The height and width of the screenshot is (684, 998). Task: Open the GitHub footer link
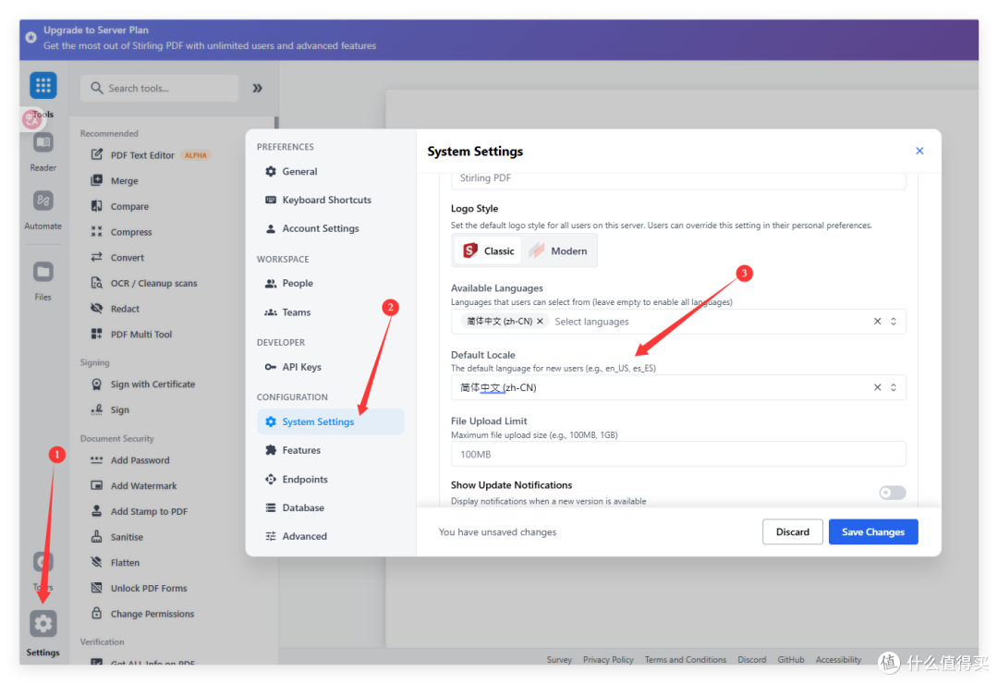tap(790, 660)
